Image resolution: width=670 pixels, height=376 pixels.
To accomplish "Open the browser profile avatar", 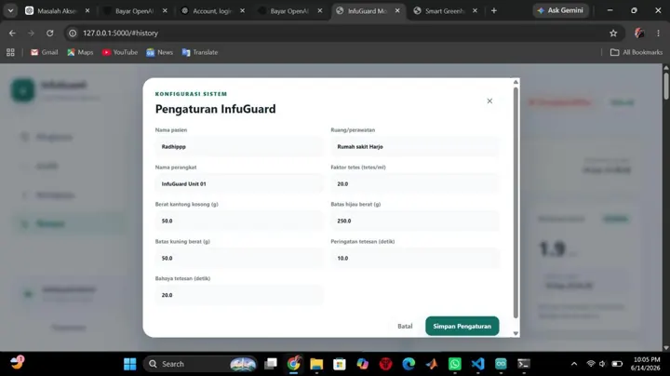I will [x=639, y=33].
